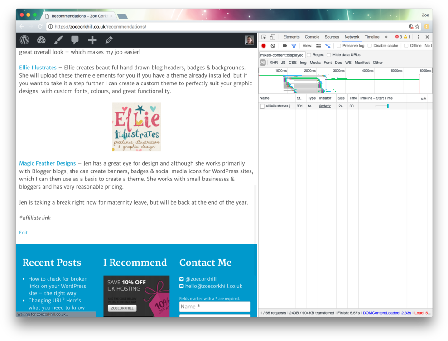Filter requests by Img type

(303, 63)
